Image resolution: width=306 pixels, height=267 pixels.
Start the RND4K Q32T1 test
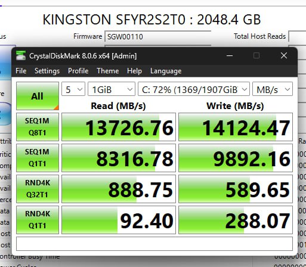(x=38, y=189)
